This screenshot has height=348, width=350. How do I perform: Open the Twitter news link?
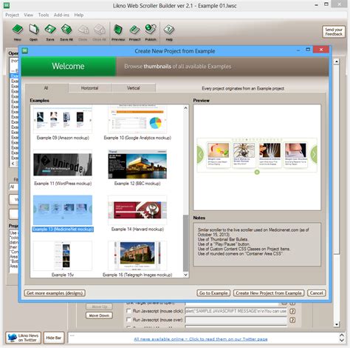201,339
